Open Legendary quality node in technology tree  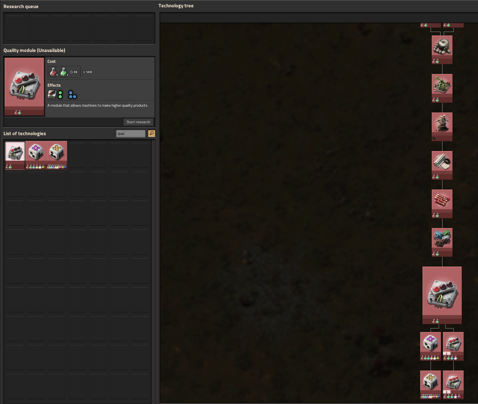tap(431, 385)
